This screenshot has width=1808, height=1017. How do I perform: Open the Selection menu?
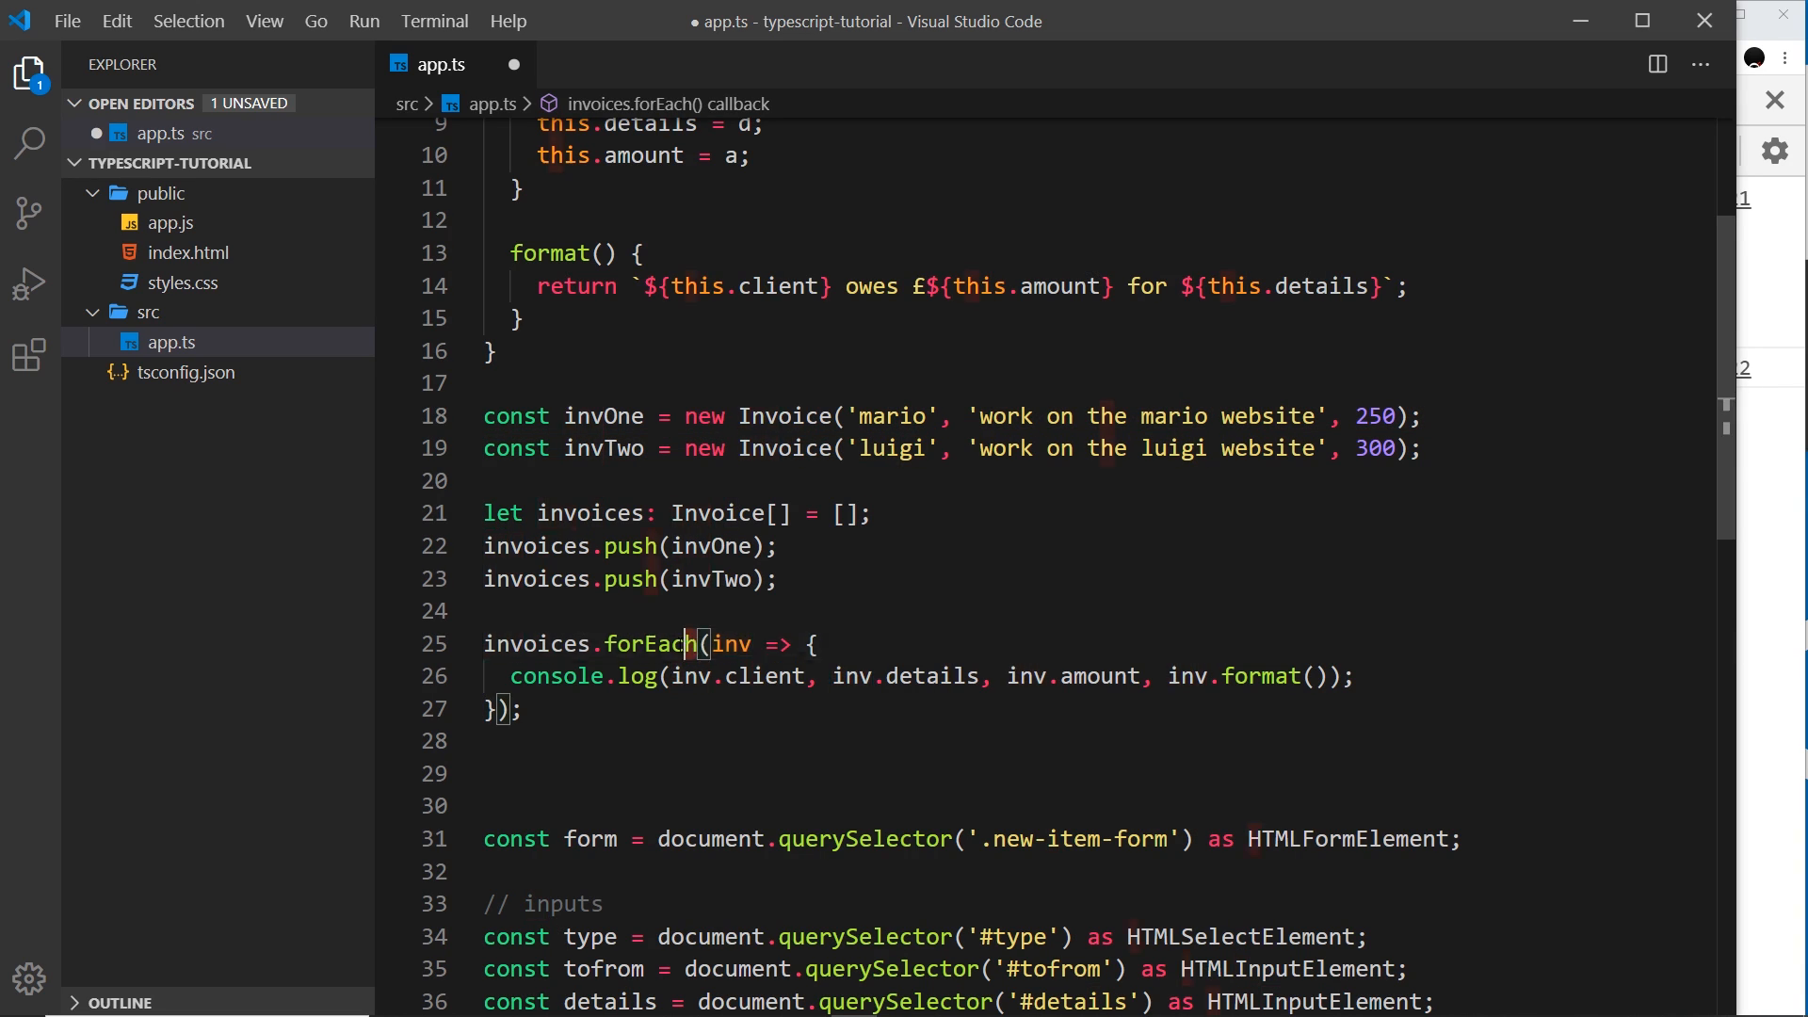(x=189, y=21)
